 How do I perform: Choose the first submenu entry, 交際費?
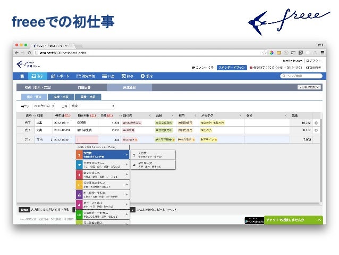click(x=153, y=155)
